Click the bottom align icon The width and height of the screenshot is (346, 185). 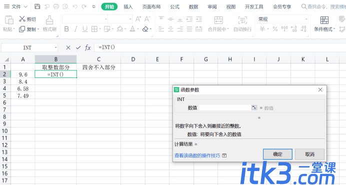[180, 19]
